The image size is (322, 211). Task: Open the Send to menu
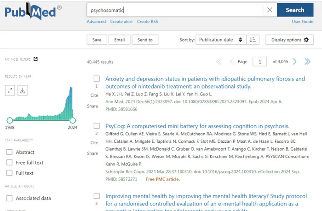[145, 40]
